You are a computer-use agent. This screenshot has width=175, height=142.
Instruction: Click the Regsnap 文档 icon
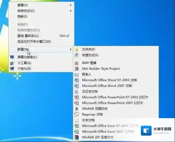click(77, 114)
